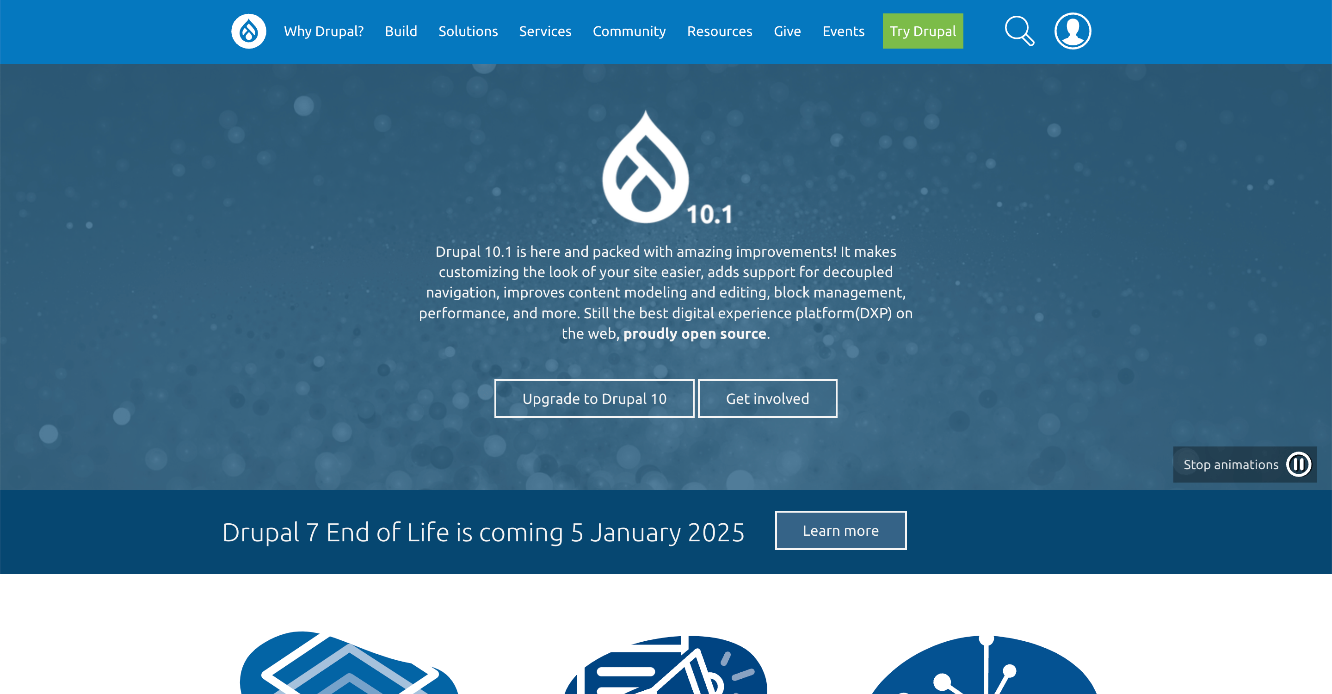Click the Get involved button
Viewport: 1332px width, 694px height.
[767, 399]
